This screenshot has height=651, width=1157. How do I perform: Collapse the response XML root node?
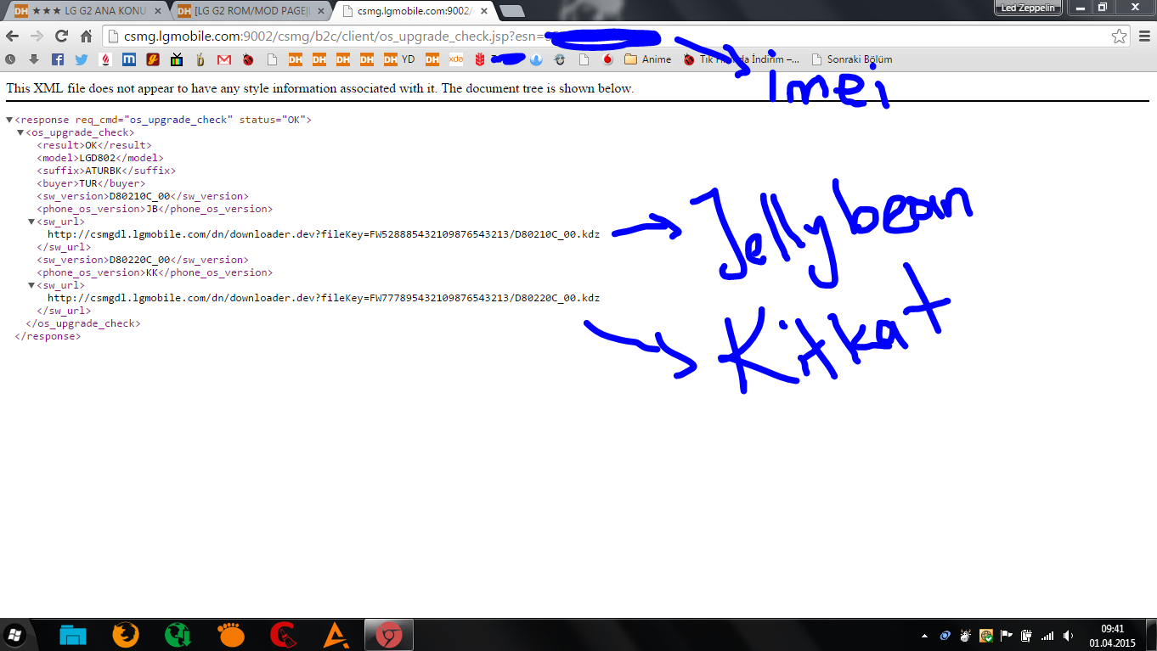(9, 120)
